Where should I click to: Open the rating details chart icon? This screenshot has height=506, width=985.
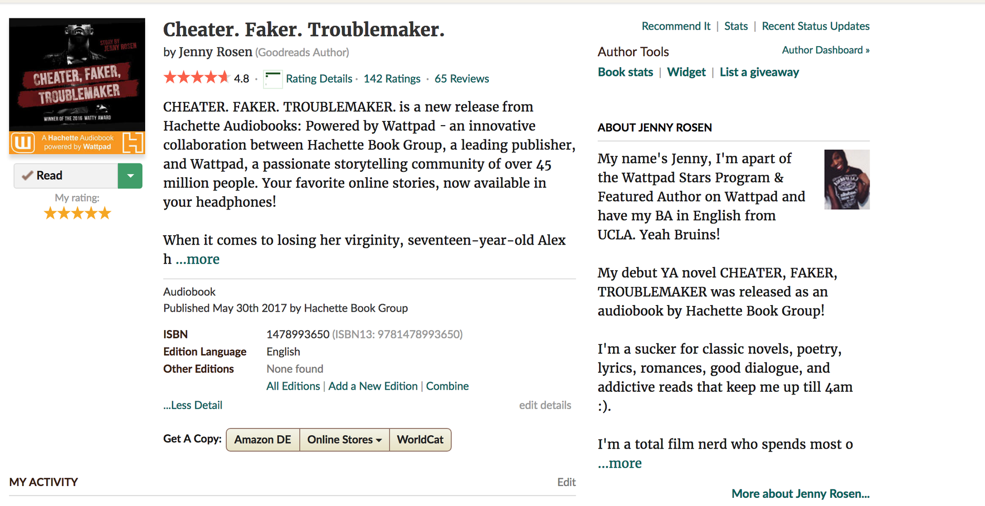(x=272, y=79)
